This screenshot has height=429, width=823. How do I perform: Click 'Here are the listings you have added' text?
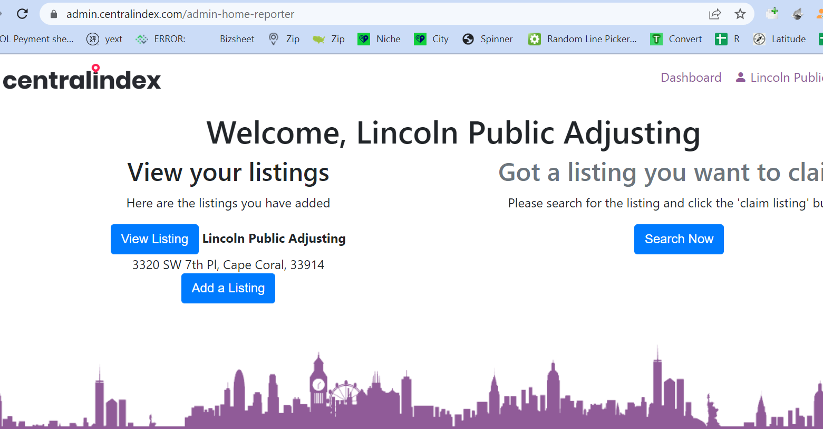pos(228,203)
